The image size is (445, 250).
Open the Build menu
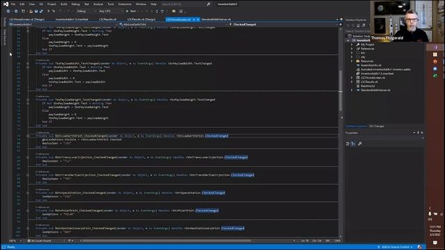64,4
